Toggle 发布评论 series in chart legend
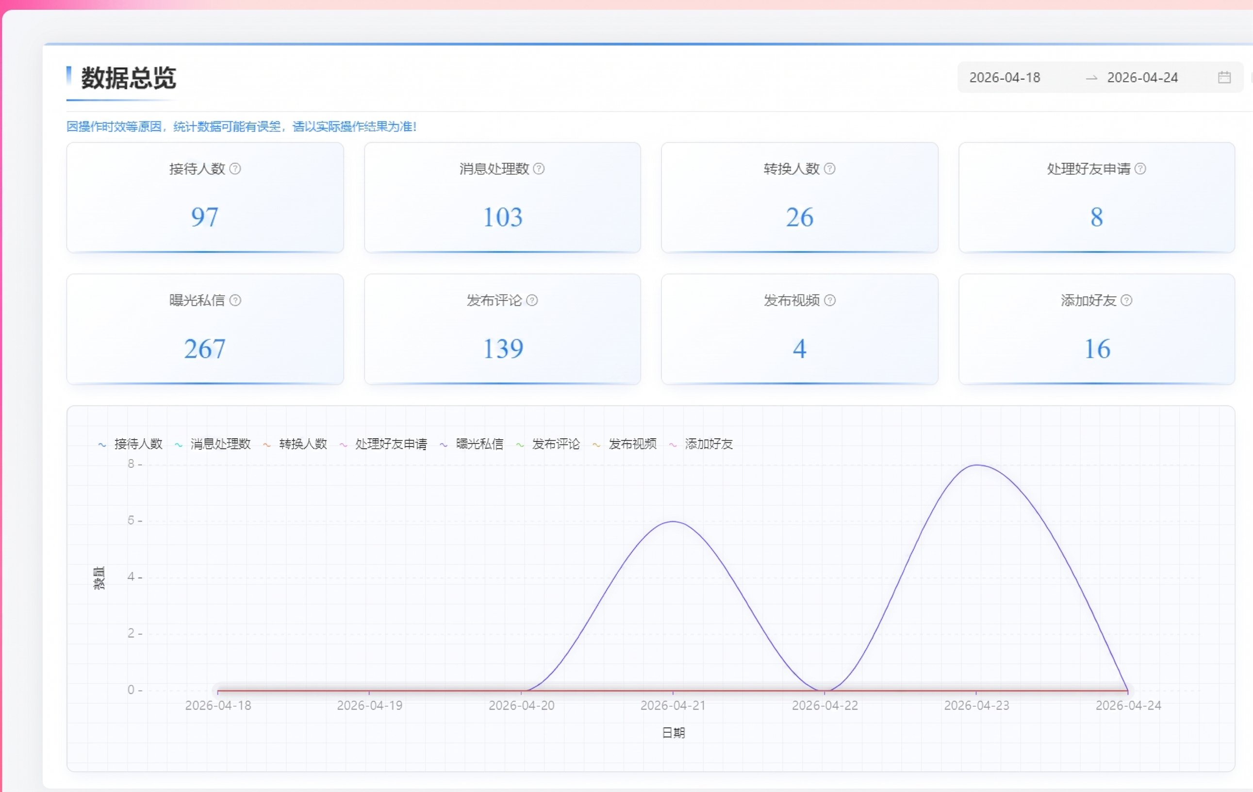Viewport: 1253px width, 792px height. pos(548,444)
